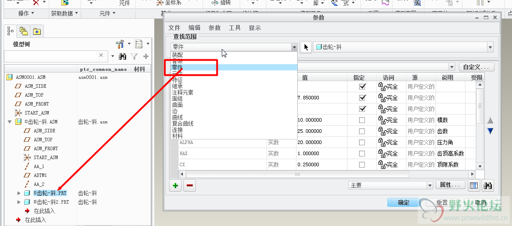This screenshot has height=226, width=512.
Task: Click the ptc_common_name column header
Action: point(104,69)
